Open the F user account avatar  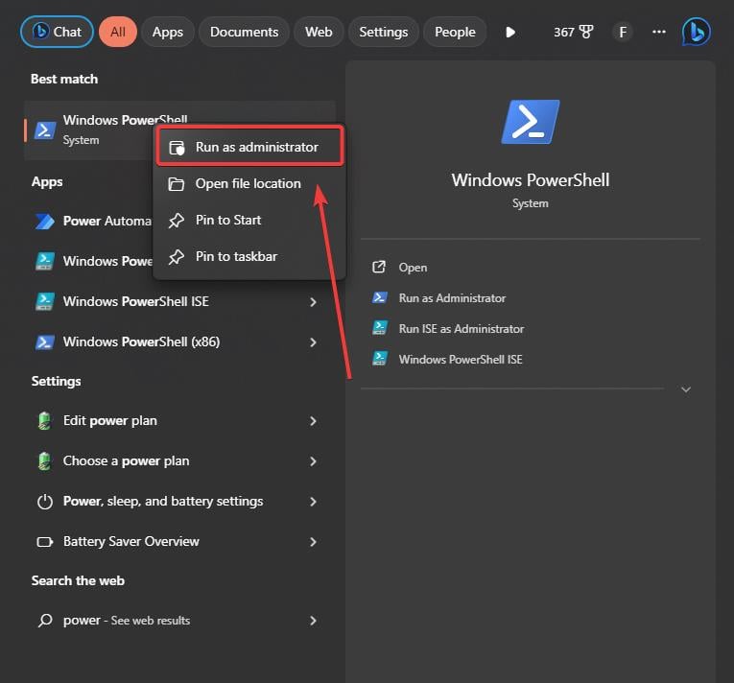coord(623,32)
